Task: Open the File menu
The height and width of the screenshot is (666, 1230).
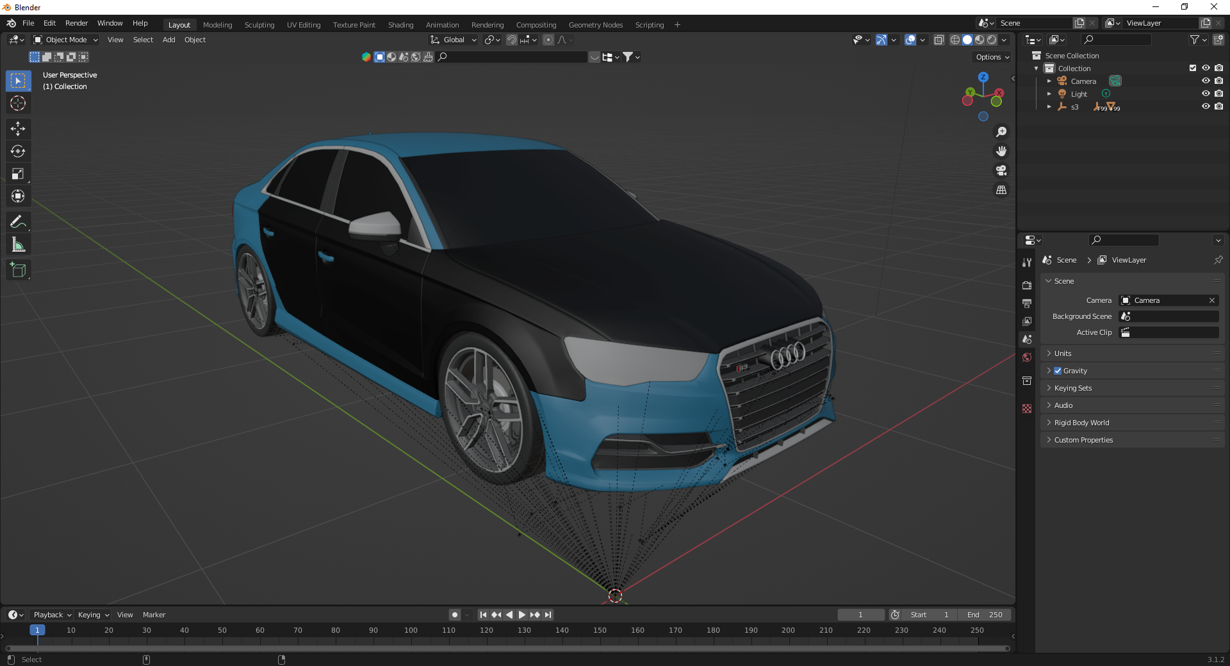Action: pyautogui.click(x=28, y=23)
